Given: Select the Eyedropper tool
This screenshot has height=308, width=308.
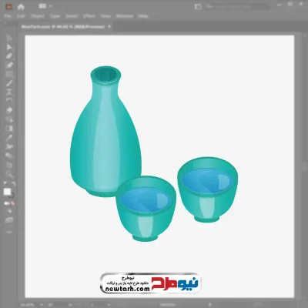Looking at the screenshot, I should (x=9, y=138).
